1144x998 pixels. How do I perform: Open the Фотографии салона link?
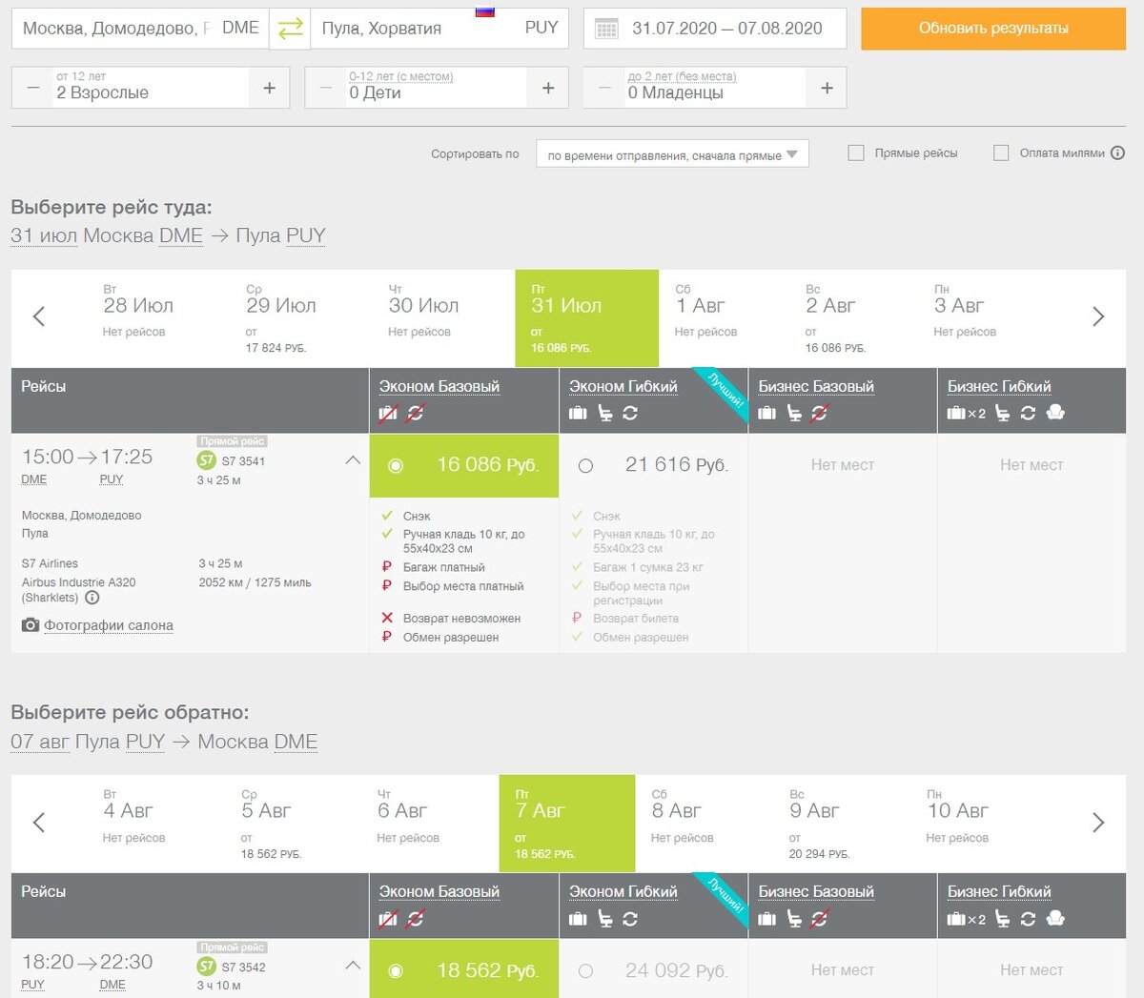(109, 625)
